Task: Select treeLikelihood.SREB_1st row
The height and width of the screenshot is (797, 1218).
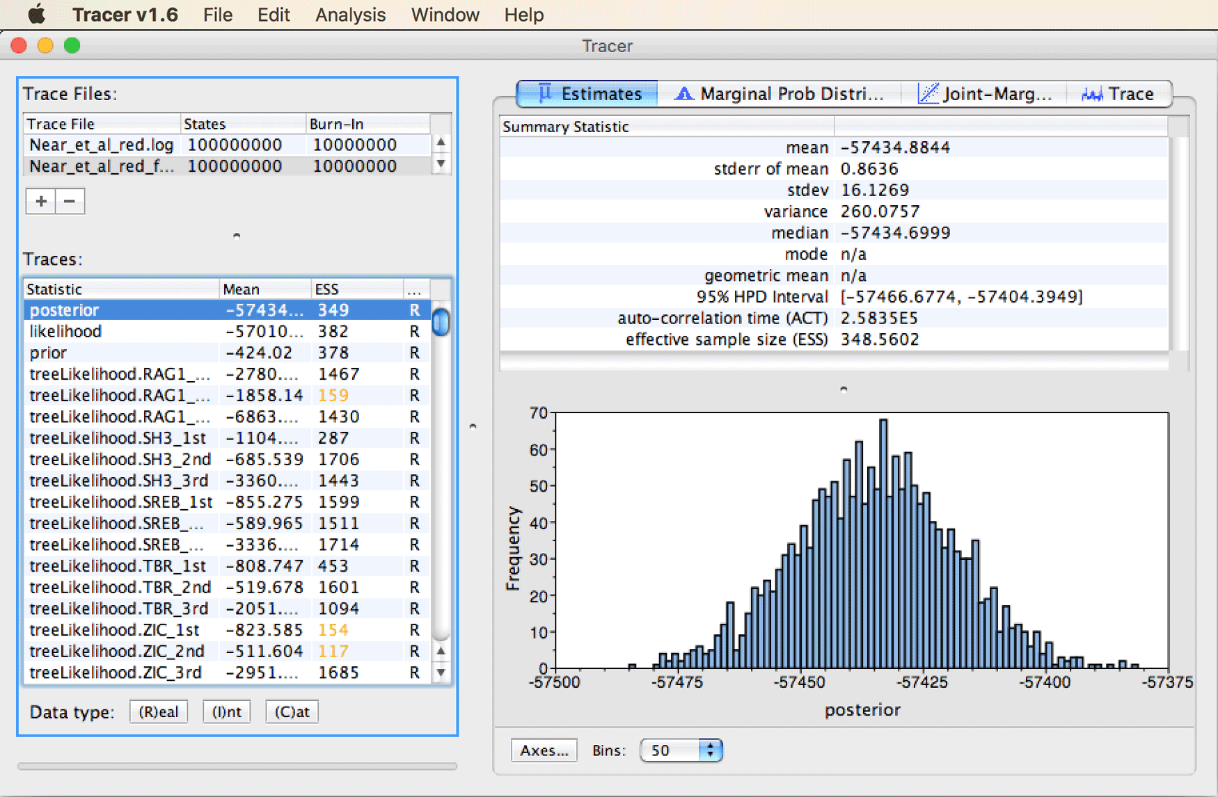Action: pos(227,502)
